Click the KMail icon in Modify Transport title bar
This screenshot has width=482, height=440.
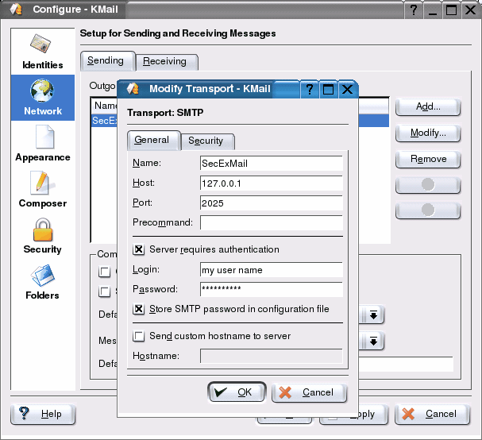pyautogui.click(x=133, y=89)
